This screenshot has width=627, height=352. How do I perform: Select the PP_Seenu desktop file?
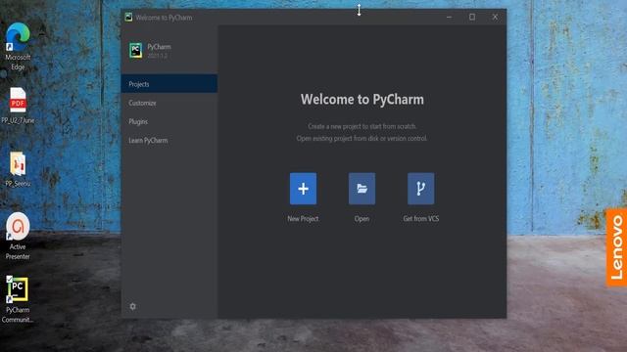click(18, 169)
